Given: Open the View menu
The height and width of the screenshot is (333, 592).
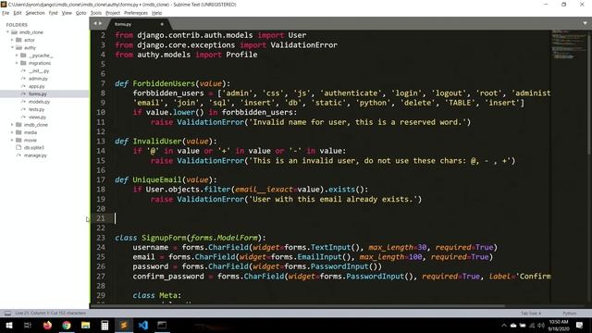Looking at the screenshot, I should tap(67, 13).
